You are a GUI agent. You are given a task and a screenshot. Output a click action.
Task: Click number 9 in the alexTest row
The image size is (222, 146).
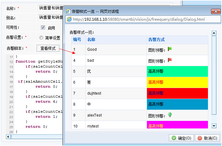tap(74, 115)
